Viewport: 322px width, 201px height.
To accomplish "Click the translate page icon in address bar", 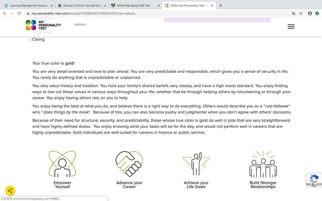I will click(x=294, y=14).
